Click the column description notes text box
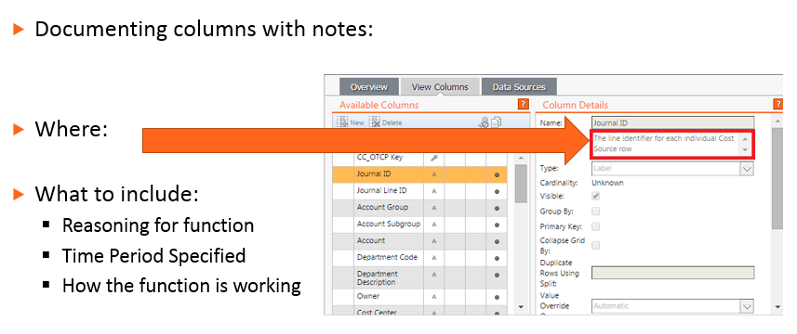Screen dimensions: 797x334 (x=672, y=145)
